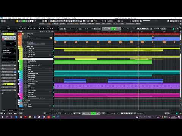Click the purple folder icon in the track list
182x136 pixels.
coord(19,84)
